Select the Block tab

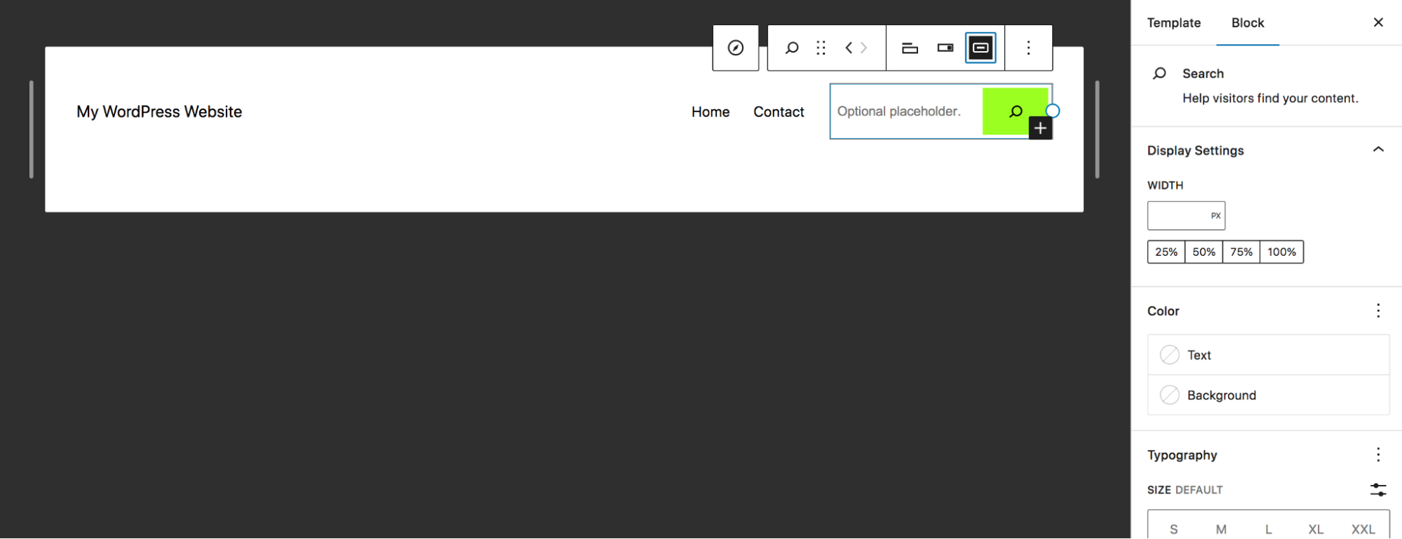tap(1247, 23)
